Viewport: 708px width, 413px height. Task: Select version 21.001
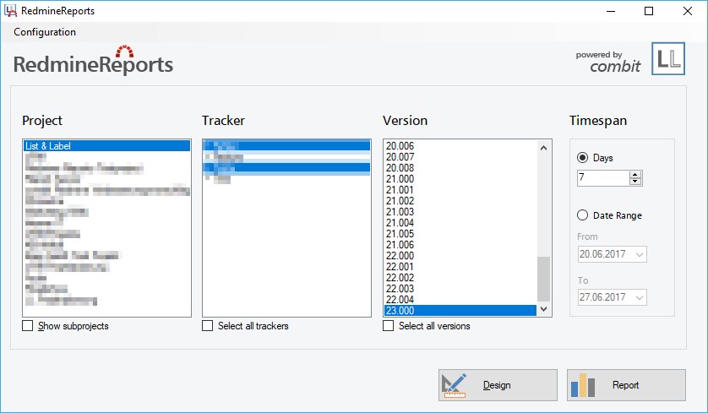pos(460,189)
